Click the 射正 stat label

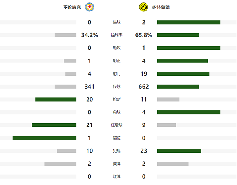pos(117,61)
